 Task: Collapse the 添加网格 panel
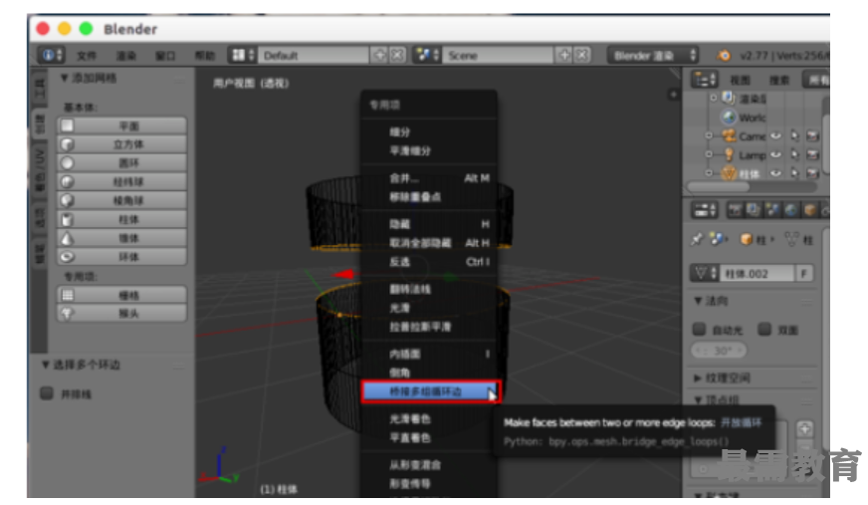tap(65, 78)
